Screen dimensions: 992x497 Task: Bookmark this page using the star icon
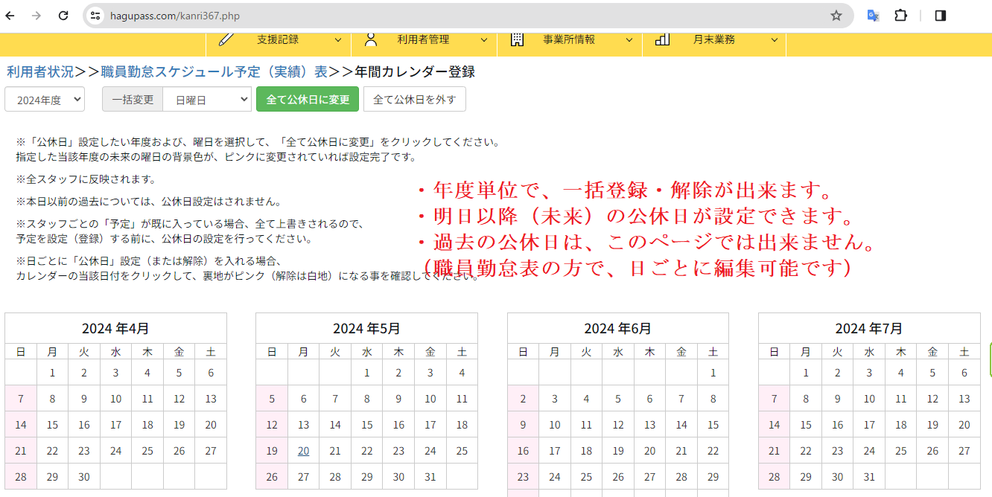[836, 16]
